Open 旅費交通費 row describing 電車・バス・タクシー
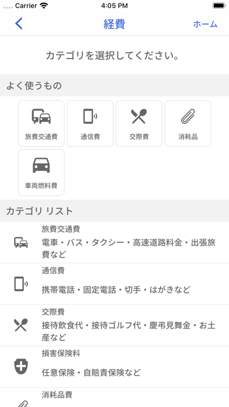 114,243
